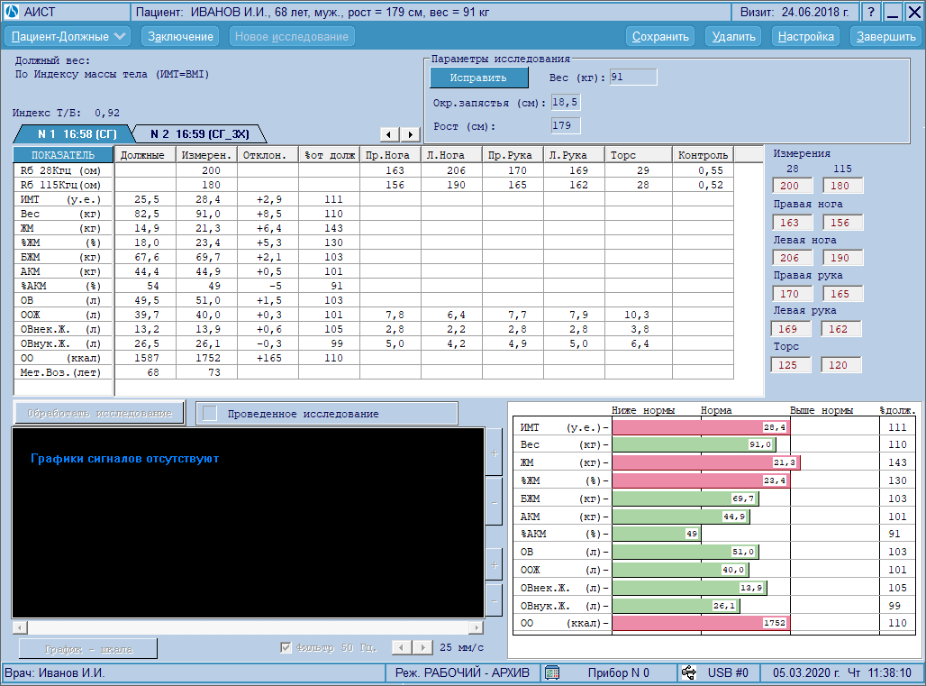Open the Пациент-Должные dropdown
Image resolution: width=926 pixels, height=686 pixels.
(x=68, y=37)
